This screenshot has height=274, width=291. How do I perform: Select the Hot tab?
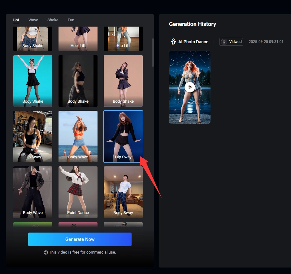pyautogui.click(x=16, y=20)
